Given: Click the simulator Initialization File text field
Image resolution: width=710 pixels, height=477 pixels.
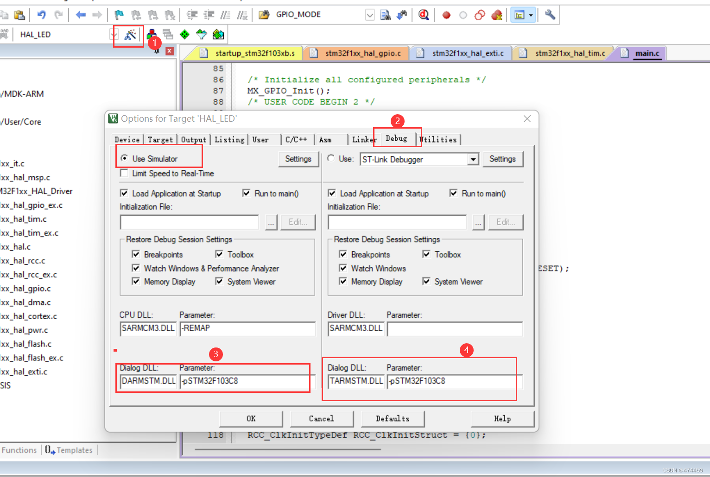Looking at the screenshot, I should click(x=189, y=222).
